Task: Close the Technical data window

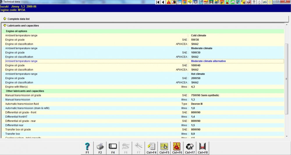Action: pos(285,1)
